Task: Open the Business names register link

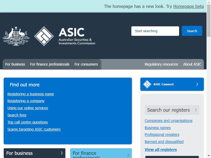Action: 157,128
